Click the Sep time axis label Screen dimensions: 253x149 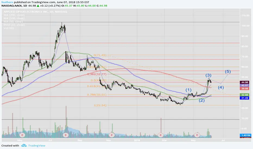[x=80, y=140]
